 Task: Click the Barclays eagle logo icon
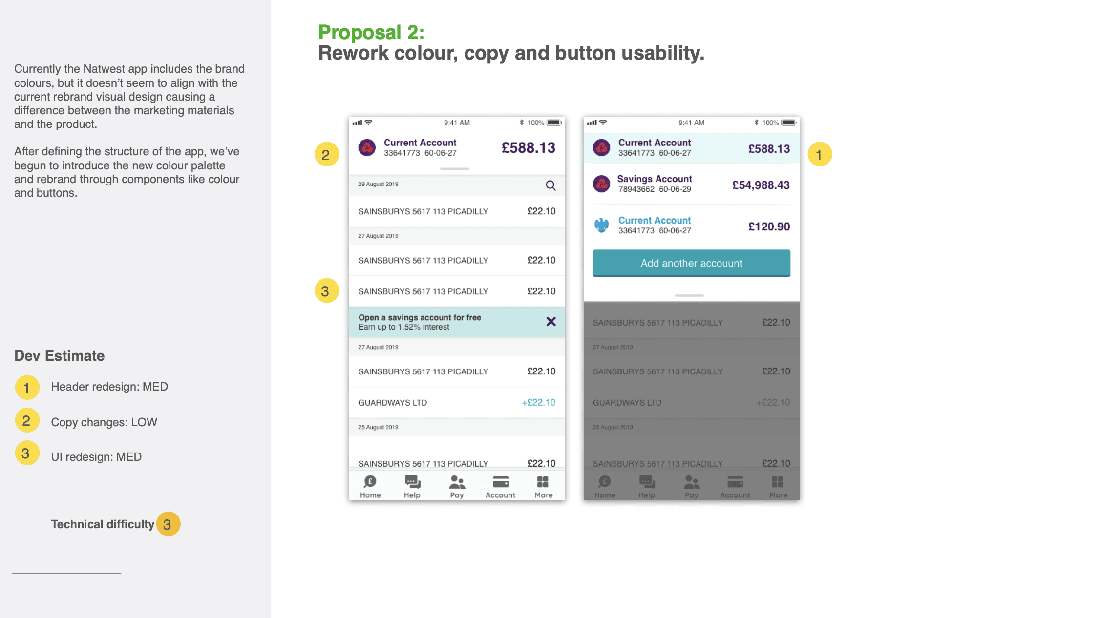pyautogui.click(x=601, y=225)
